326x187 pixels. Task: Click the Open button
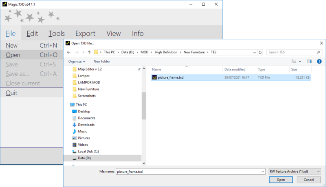coord(281,180)
